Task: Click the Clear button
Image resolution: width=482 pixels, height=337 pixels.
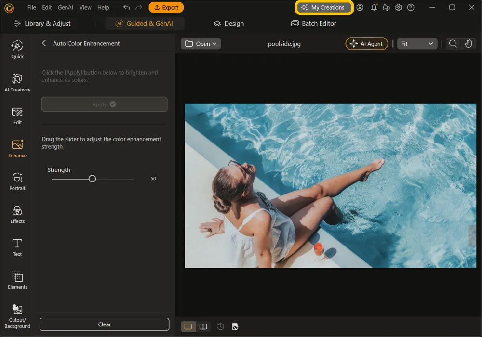Action: (104, 324)
